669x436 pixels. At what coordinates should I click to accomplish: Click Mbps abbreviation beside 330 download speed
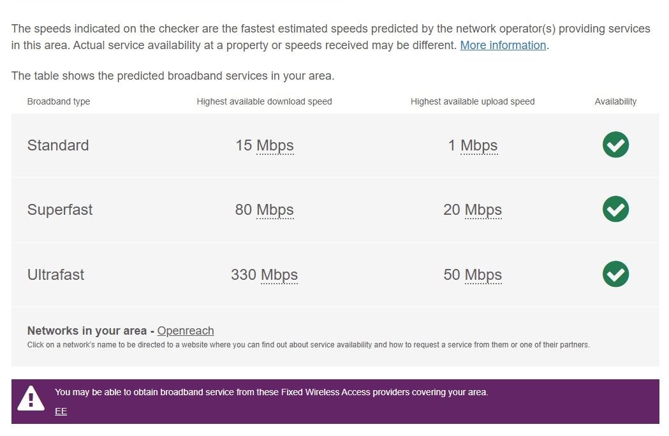click(x=279, y=275)
